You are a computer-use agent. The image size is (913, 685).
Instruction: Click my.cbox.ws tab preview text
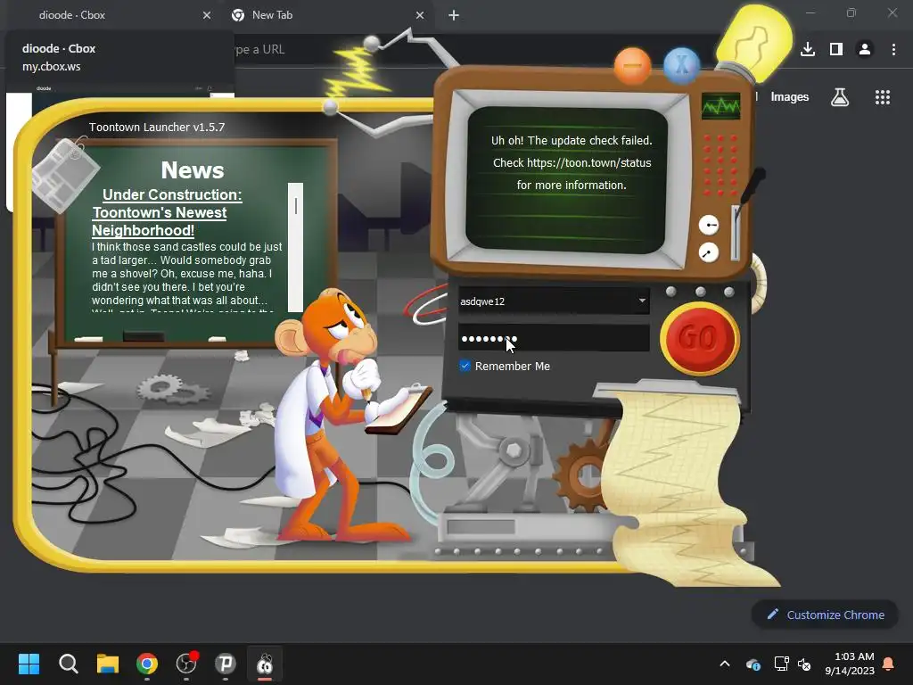[51, 66]
